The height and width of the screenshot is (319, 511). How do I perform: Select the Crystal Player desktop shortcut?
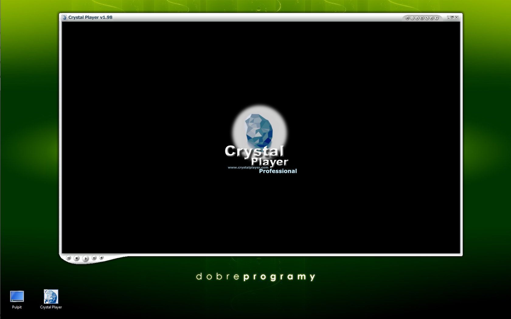tap(51, 300)
